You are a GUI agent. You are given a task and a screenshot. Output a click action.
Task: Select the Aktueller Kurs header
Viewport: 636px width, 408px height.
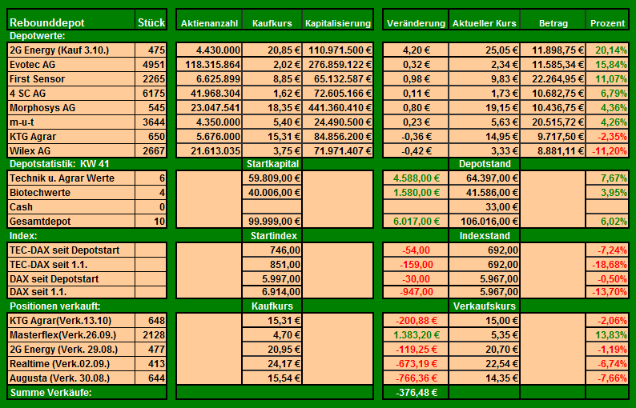[485, 19]
